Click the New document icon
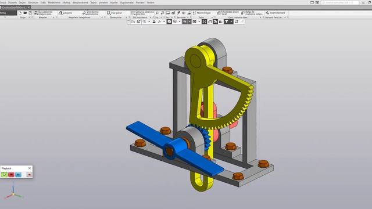372x209 pixels. [20, 13]
